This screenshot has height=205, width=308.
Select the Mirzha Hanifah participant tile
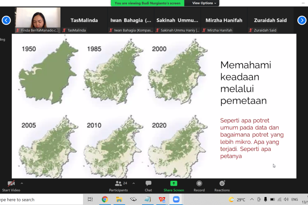[225, 20]
